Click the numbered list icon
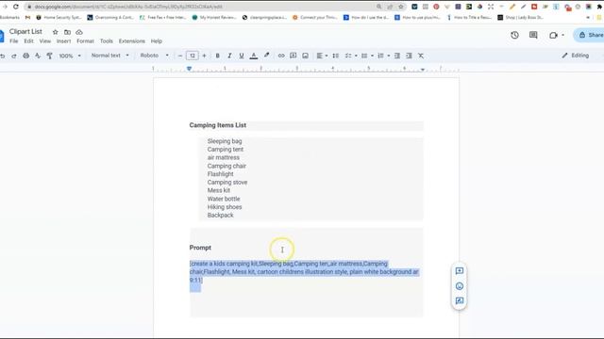 coord(380,56)
